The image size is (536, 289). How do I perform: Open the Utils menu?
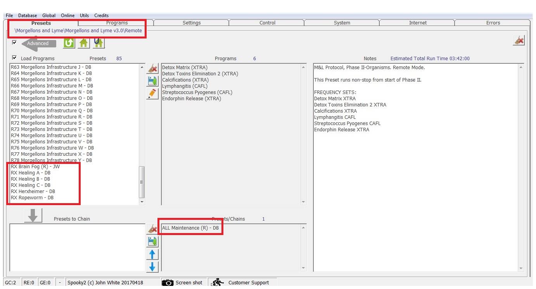pos(84,16)
